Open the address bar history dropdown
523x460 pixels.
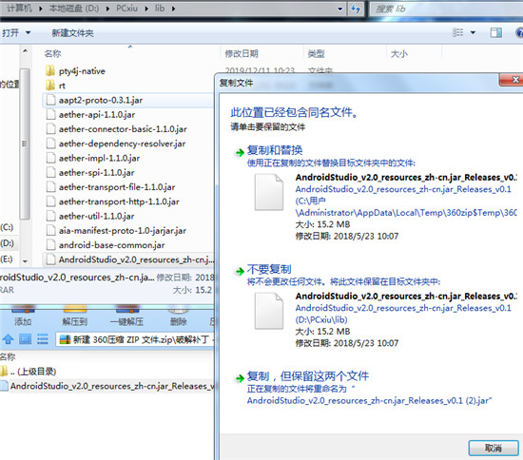pos(340,9)
